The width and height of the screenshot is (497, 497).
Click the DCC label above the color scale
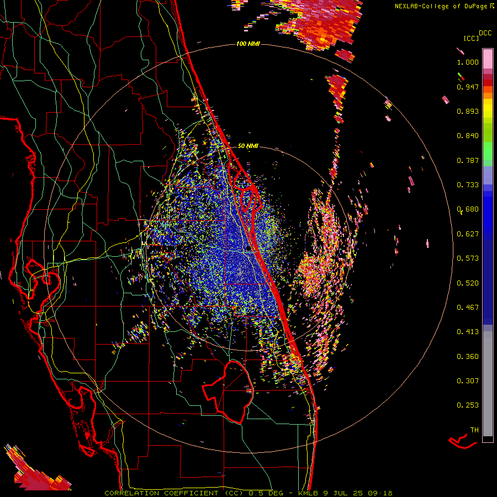click(485, 33)
